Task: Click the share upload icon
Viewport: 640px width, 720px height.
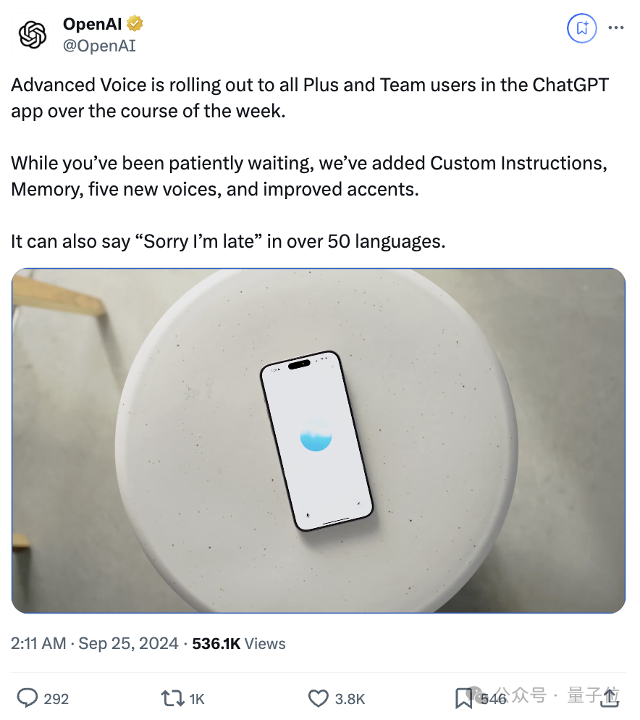Action: [611, 698]
